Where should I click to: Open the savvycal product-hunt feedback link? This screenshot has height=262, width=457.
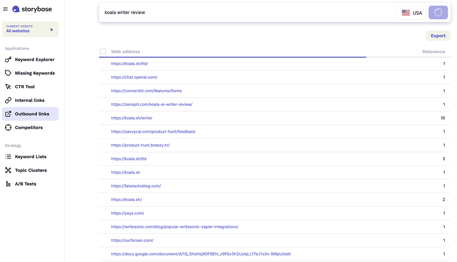coord(153,131)
